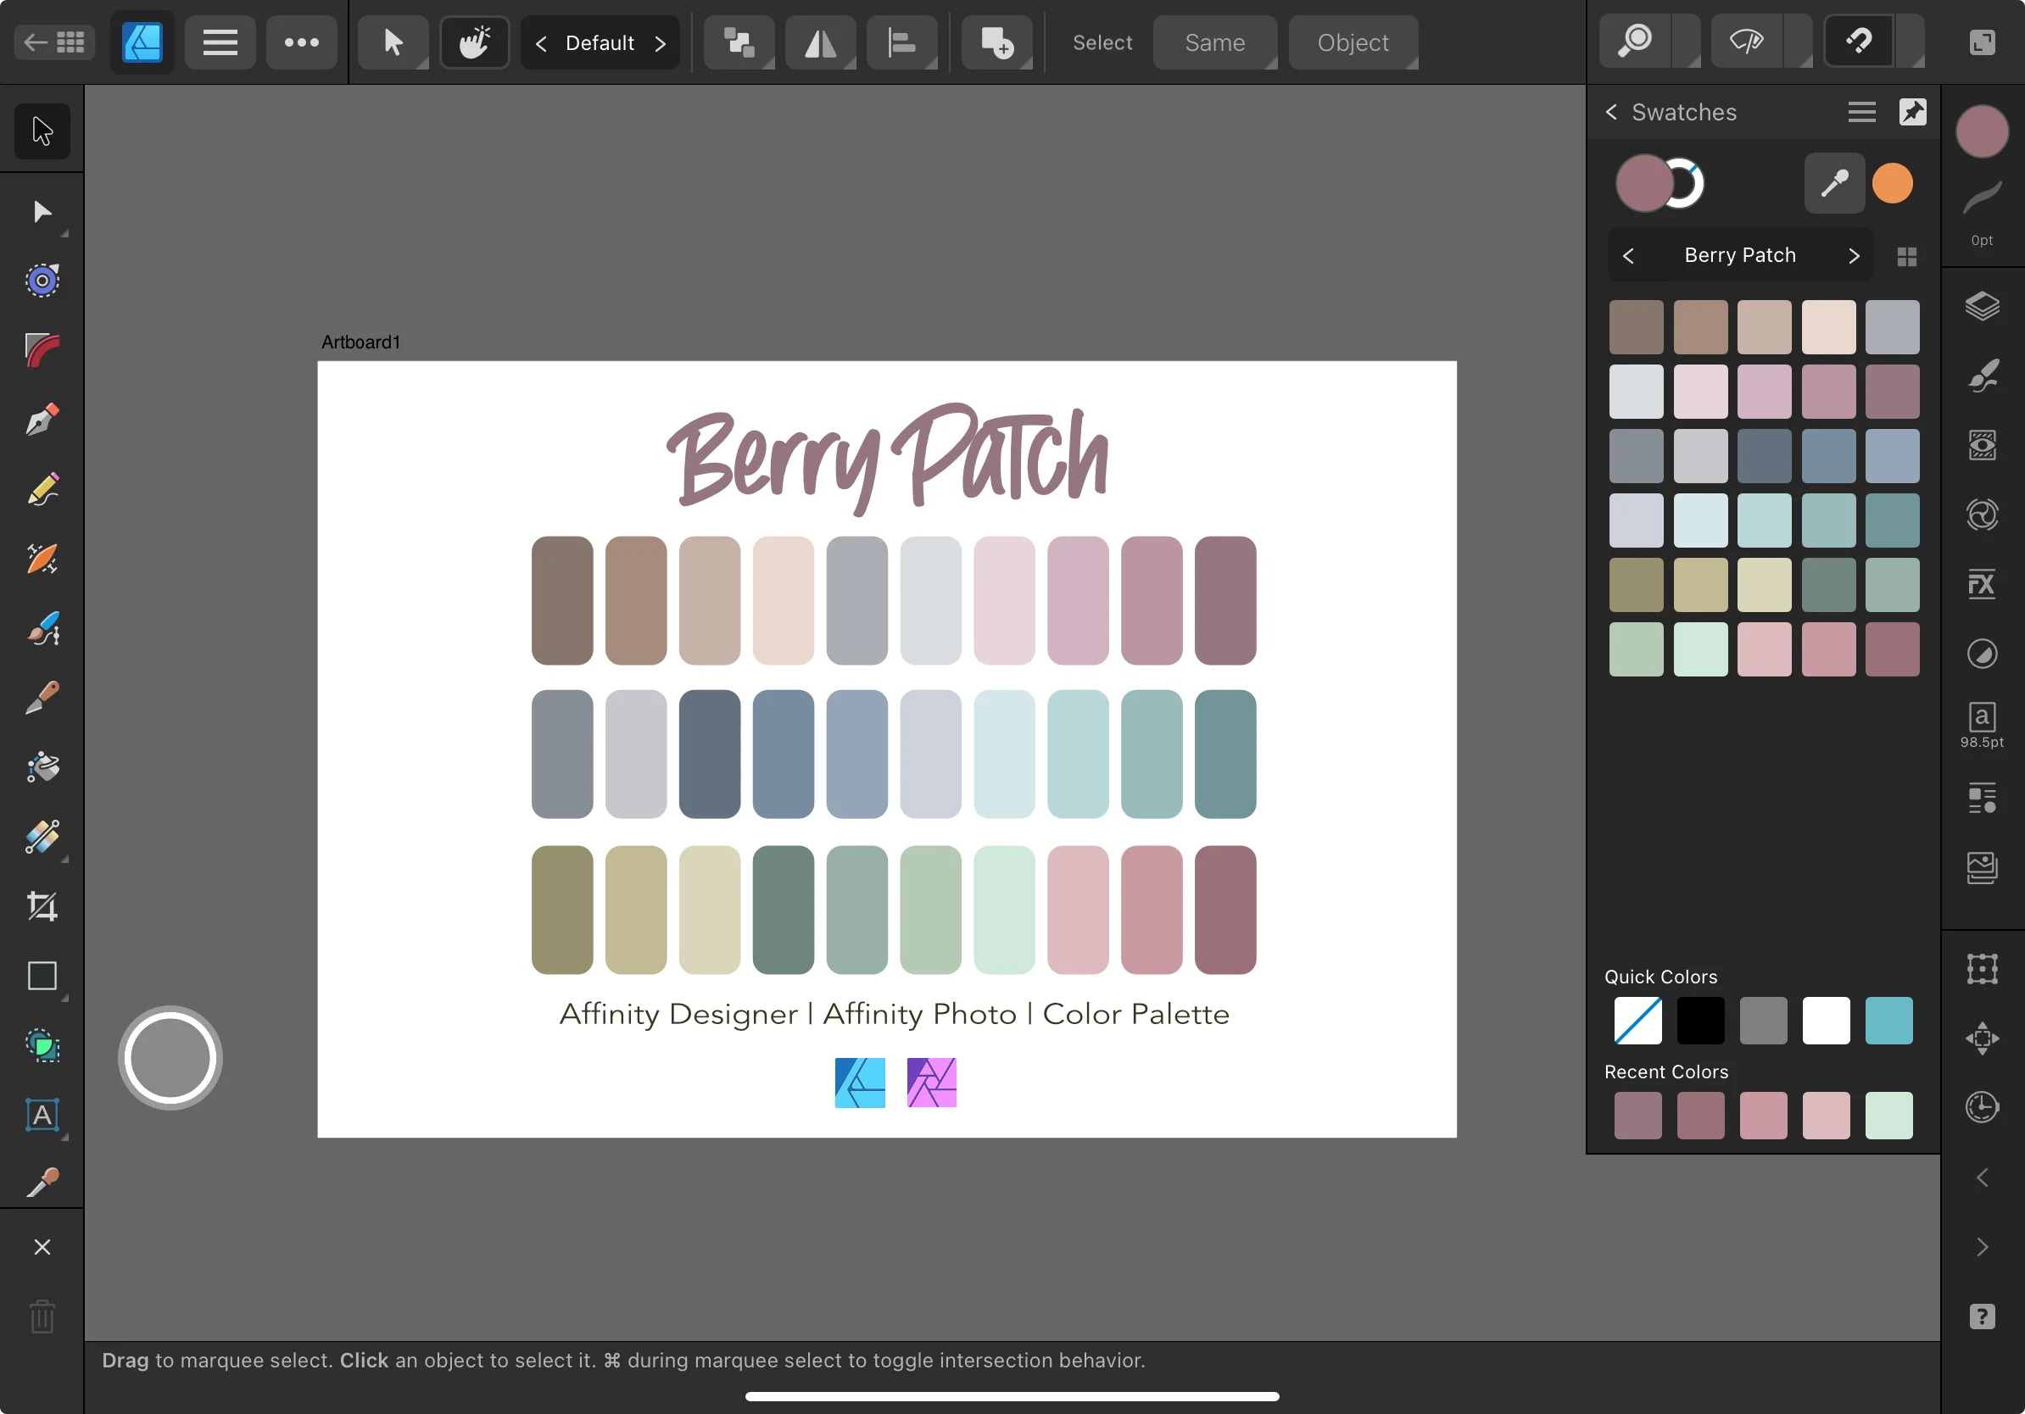Screen dimensions: 2025x1414
Task: Open the document hamburger menu
Action: point(220,42)
